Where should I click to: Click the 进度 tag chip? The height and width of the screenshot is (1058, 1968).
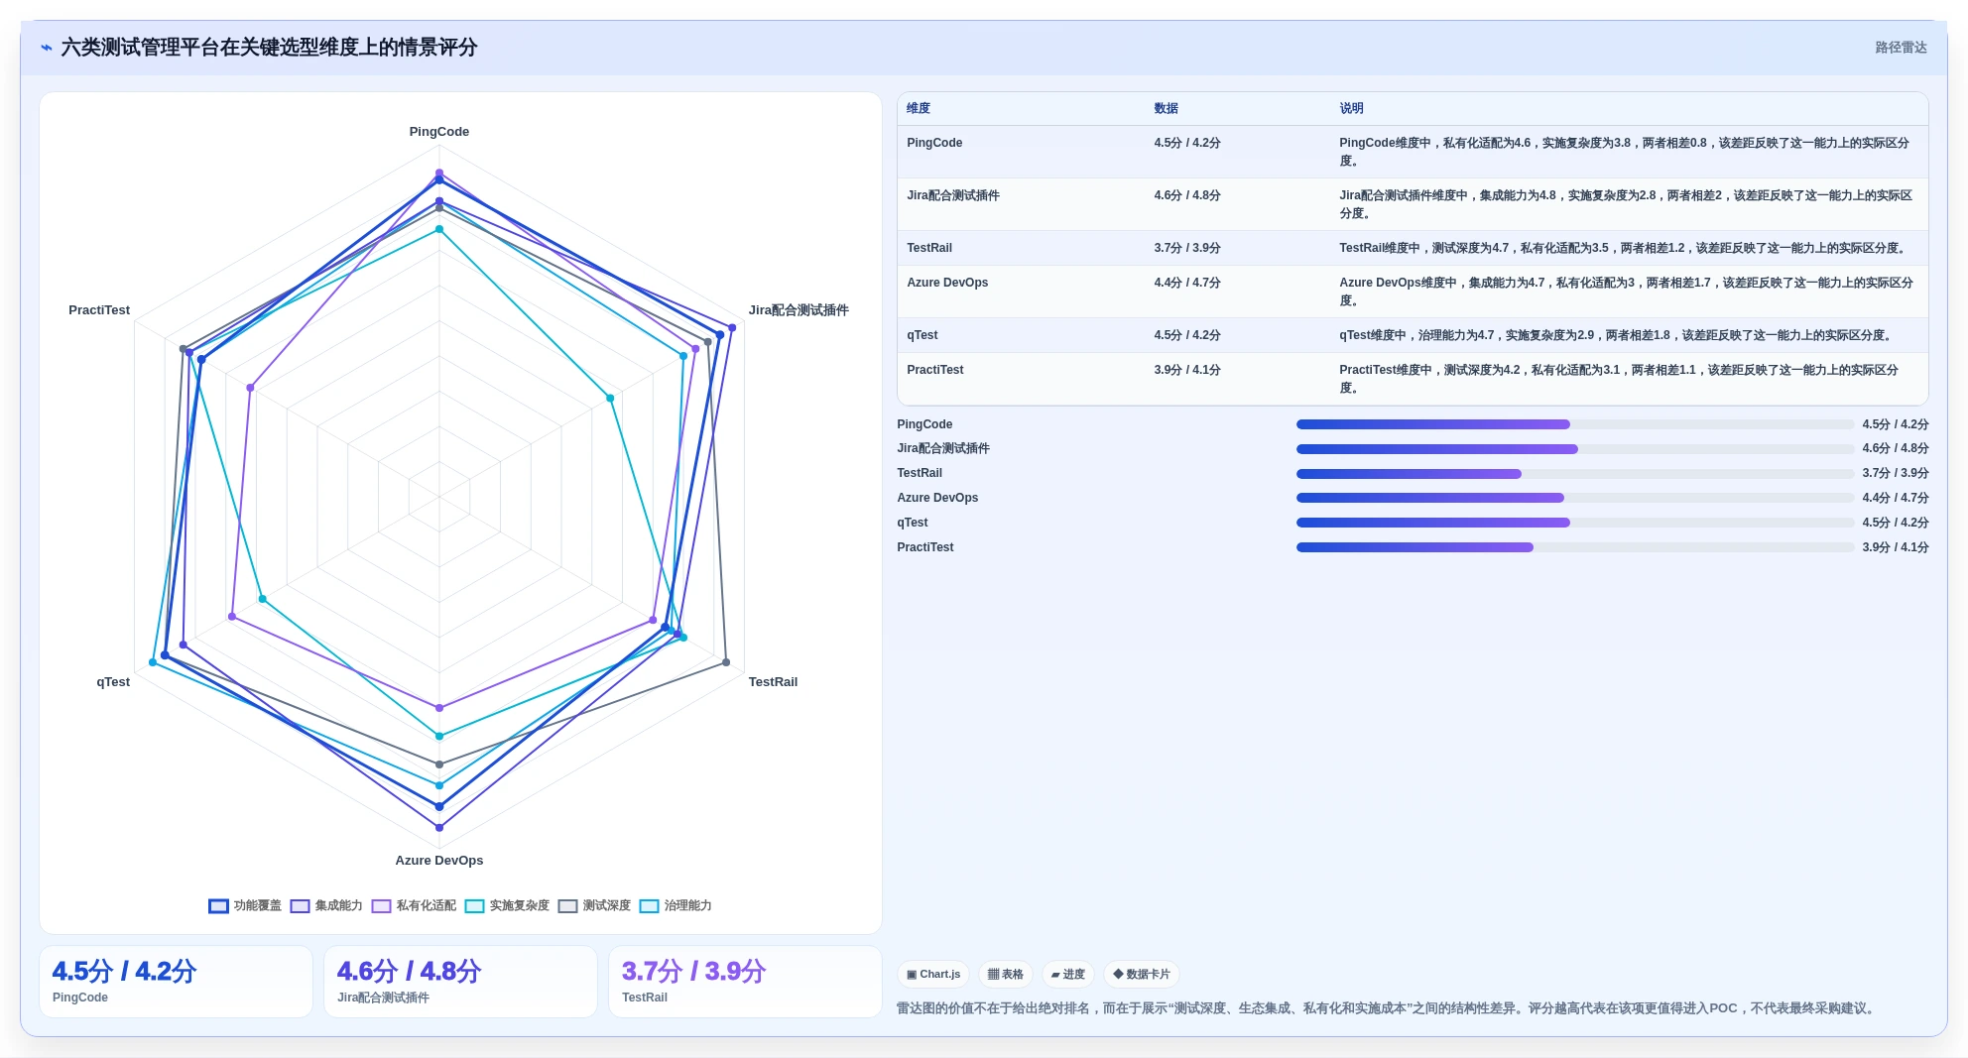click(x=1068, y=974)
